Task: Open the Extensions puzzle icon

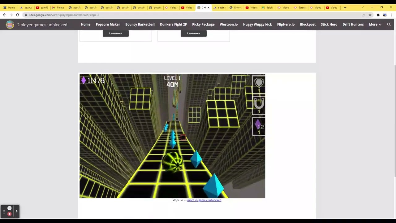Action: pyautogui.click(x=378, y=15)
